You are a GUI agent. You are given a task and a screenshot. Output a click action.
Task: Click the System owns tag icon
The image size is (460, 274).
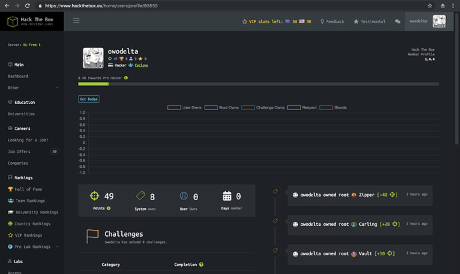pos(141,196)
